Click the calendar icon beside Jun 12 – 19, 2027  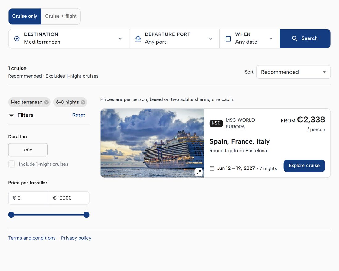click(x=212, y=168)
